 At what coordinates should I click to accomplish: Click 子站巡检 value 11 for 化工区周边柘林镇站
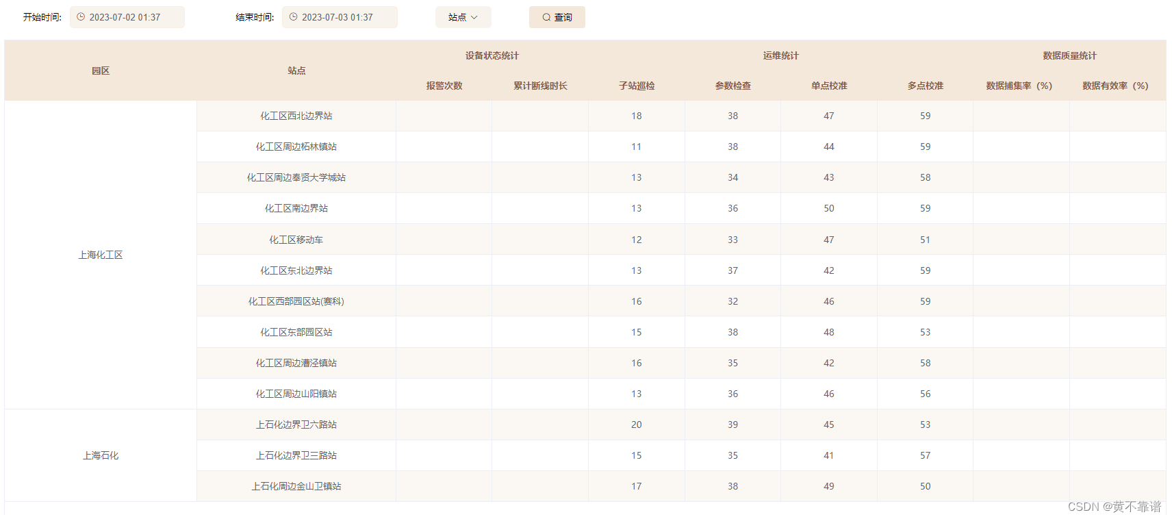637,147
